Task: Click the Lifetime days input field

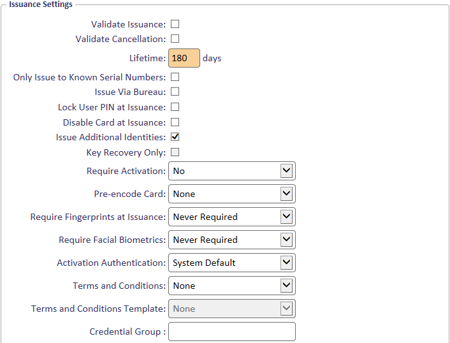Action: pyautogui.click(x=184, y=58)
